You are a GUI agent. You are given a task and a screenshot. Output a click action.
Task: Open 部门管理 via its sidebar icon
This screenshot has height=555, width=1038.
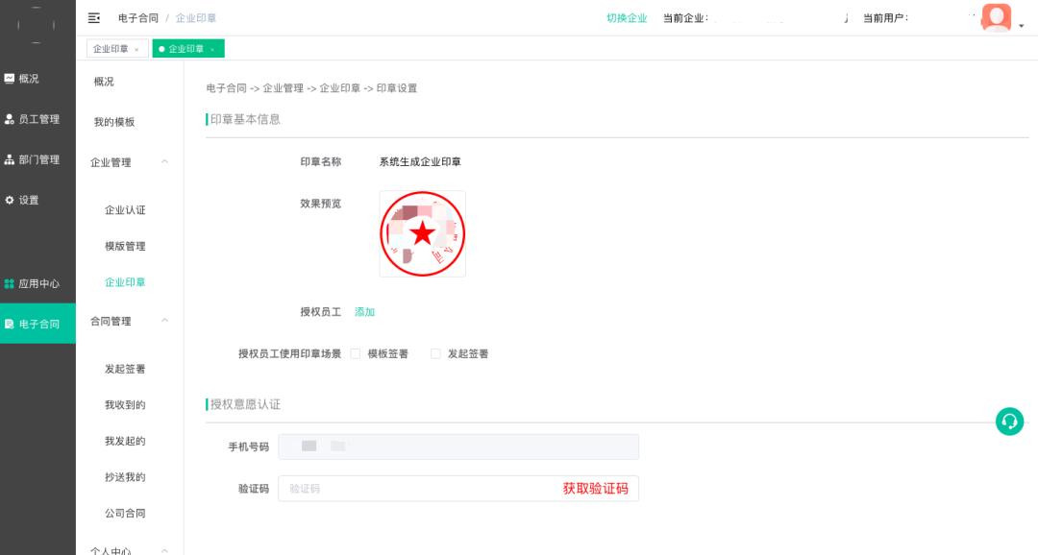(x=12, y=159)
